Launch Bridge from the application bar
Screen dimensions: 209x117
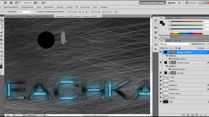pyautogui.click(x=5, y=3)
